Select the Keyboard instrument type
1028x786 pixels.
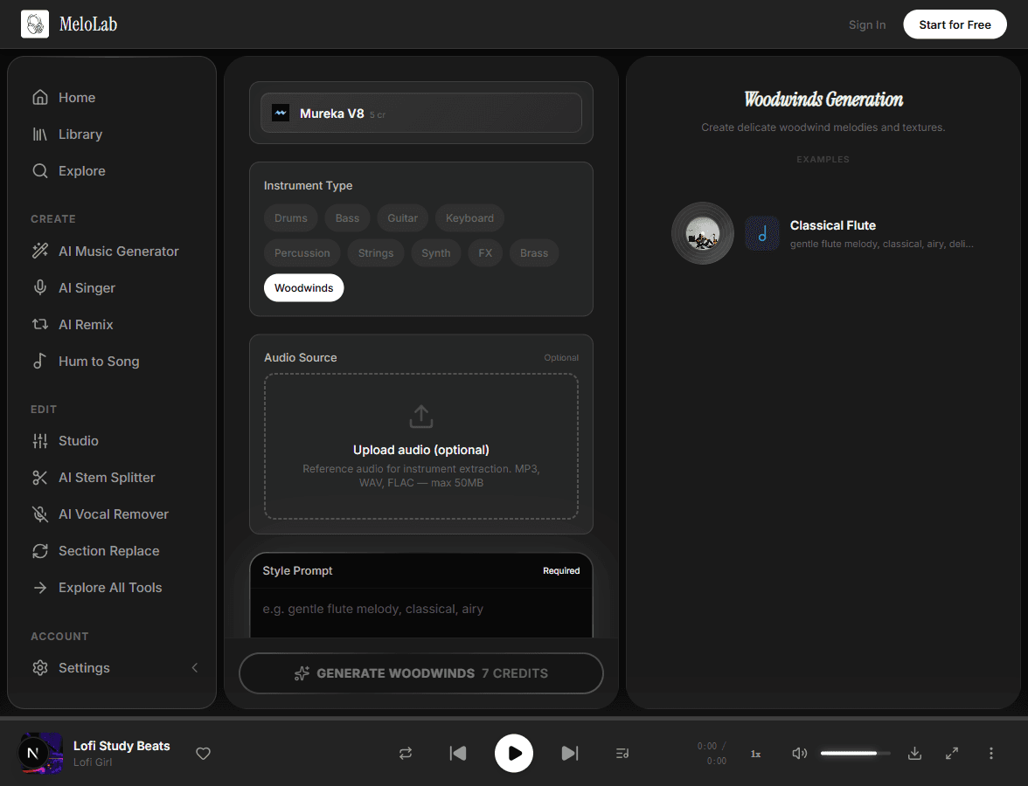(x=469, y=218)
